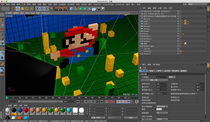Click the default object color swatch
The height and width of the screenshot is (122, 210).
click(x=159, y=109)
